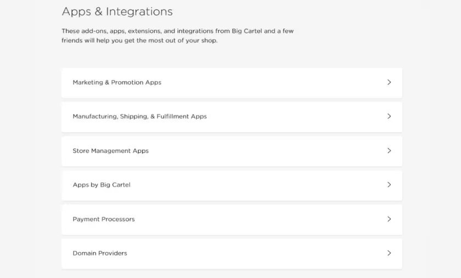Image resolution: width=461 pixels, height=278 pixels.
Task: Expand the Manufacturing, Shipping, & Fulfillment Apps card
Action: pyautogui.click(x=274, y=117)
